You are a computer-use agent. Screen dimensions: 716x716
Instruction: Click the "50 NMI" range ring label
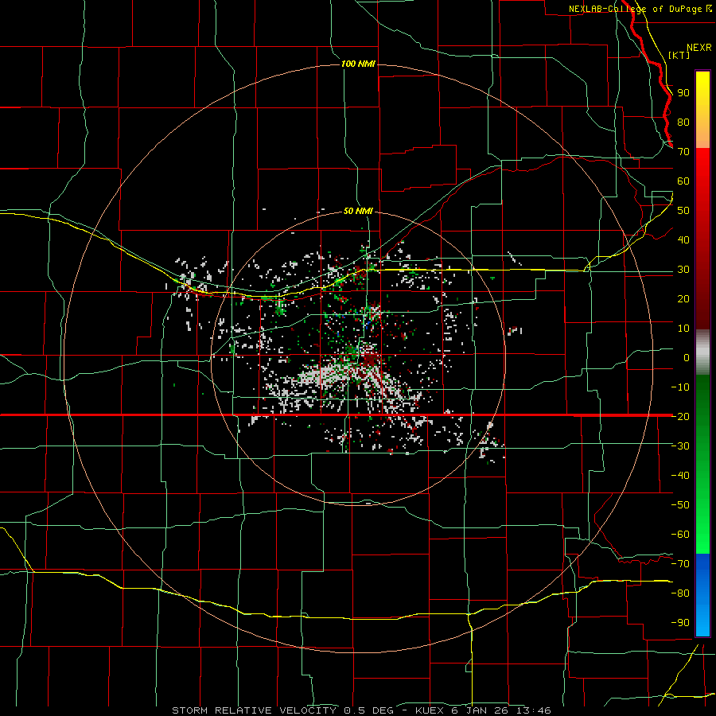click(x=359, y=211)
